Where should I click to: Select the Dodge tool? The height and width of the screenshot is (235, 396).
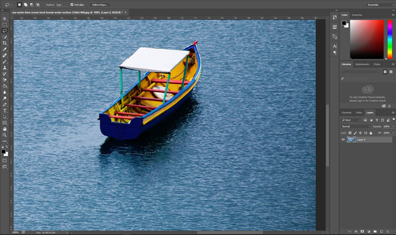click(x=5, y=99)
